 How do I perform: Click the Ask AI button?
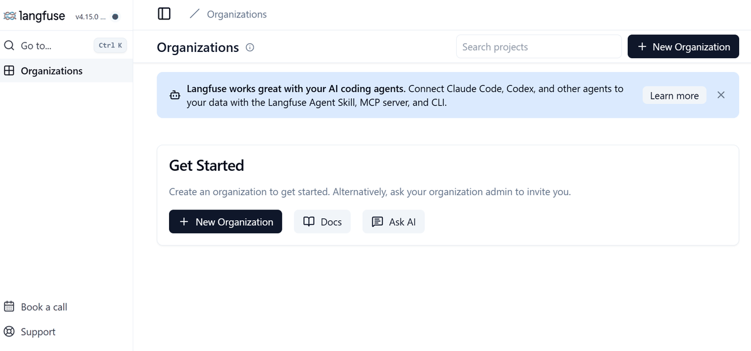coord(394,221)
